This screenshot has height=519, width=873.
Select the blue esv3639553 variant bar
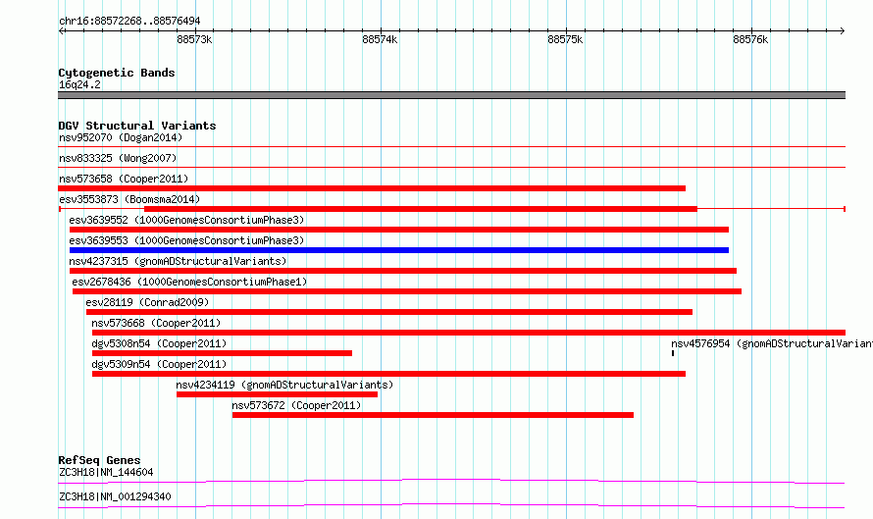point(399,250)
